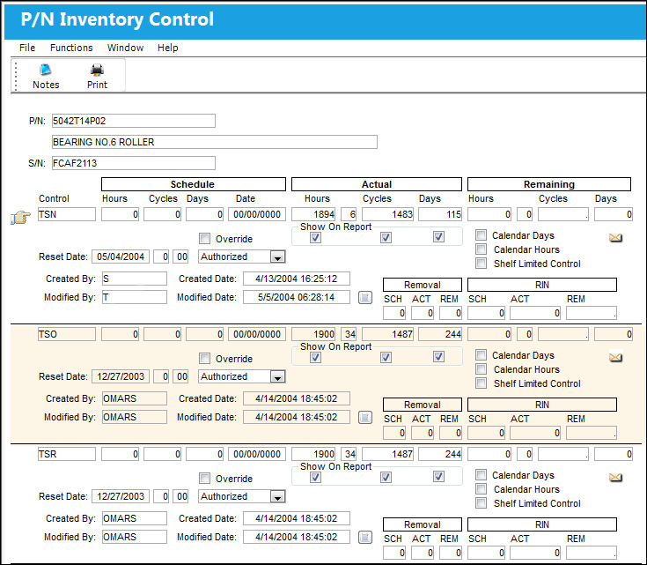647x565 pixels.
Task: Uncheck Show On Report Cycles for TSO
Action: (386, 357)
